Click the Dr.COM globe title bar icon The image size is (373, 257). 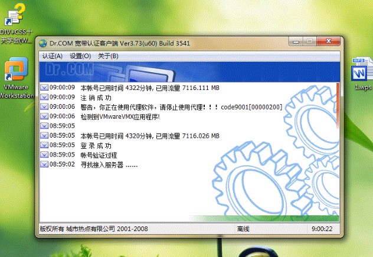(43, 44)
